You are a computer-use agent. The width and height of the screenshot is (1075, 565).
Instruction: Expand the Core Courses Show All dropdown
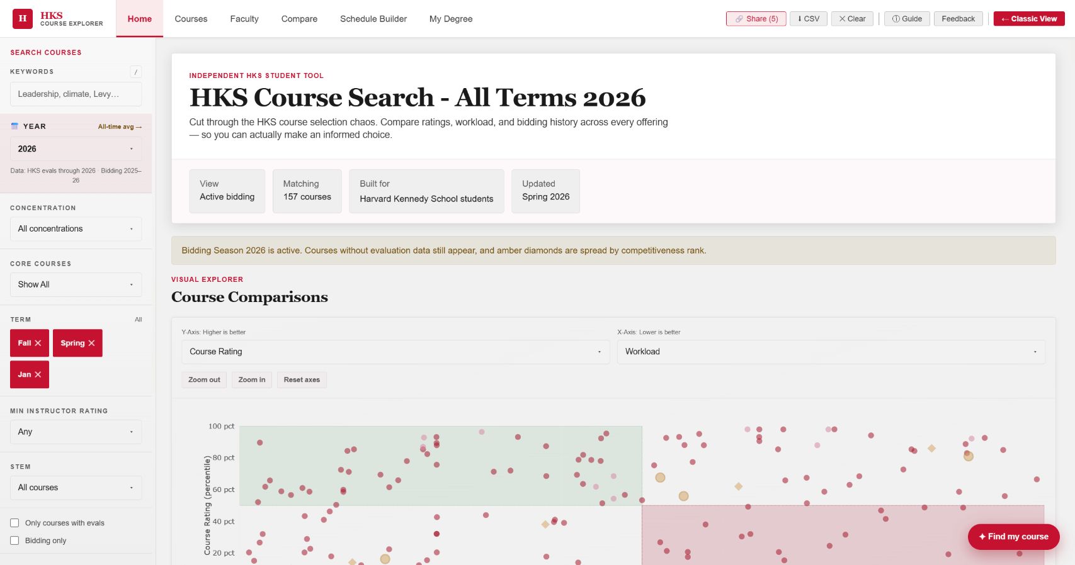76,284
